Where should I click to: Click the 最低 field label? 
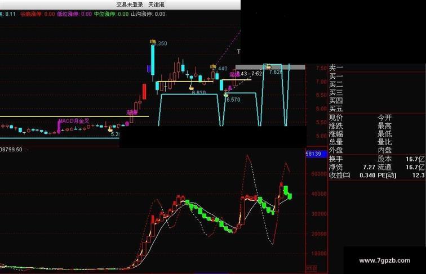coord(385,134)
